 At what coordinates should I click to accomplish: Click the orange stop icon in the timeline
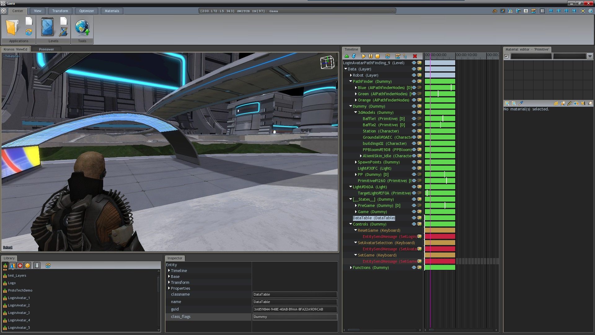click(x=377, y=56)
